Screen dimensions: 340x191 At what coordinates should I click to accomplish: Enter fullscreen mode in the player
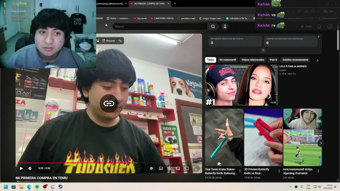coord(195,168)
